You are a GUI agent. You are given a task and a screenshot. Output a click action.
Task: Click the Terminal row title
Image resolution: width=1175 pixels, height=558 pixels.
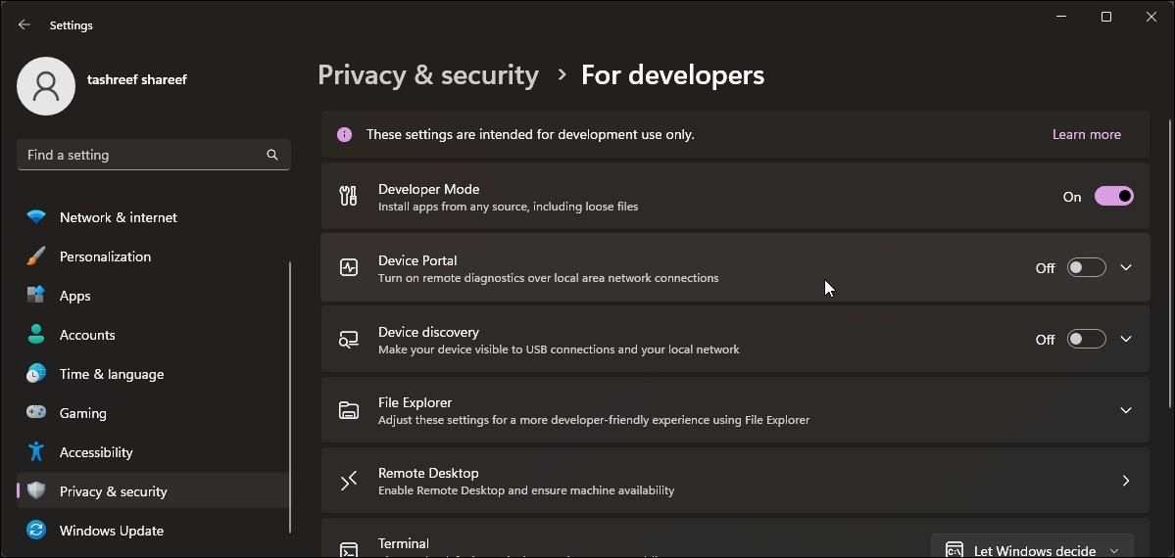(403, 543)
